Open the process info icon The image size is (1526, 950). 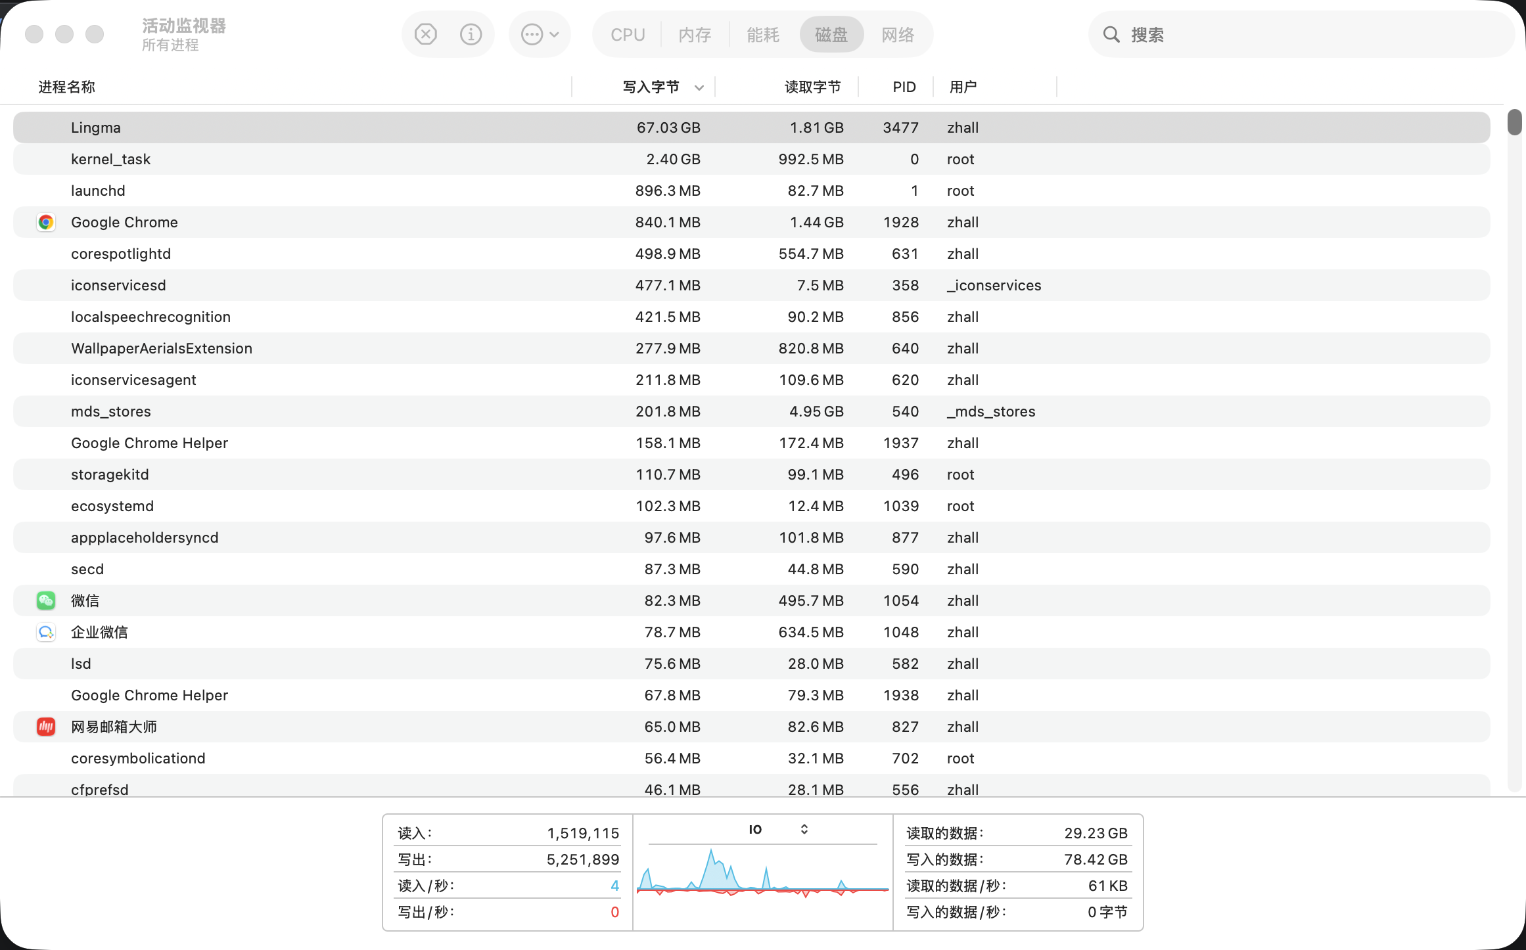click(471, 34)
